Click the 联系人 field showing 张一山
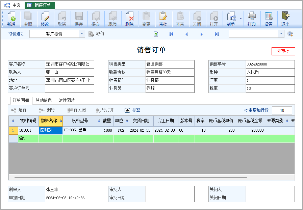Viewport: 303px width, 210px height. click(70, 72)
